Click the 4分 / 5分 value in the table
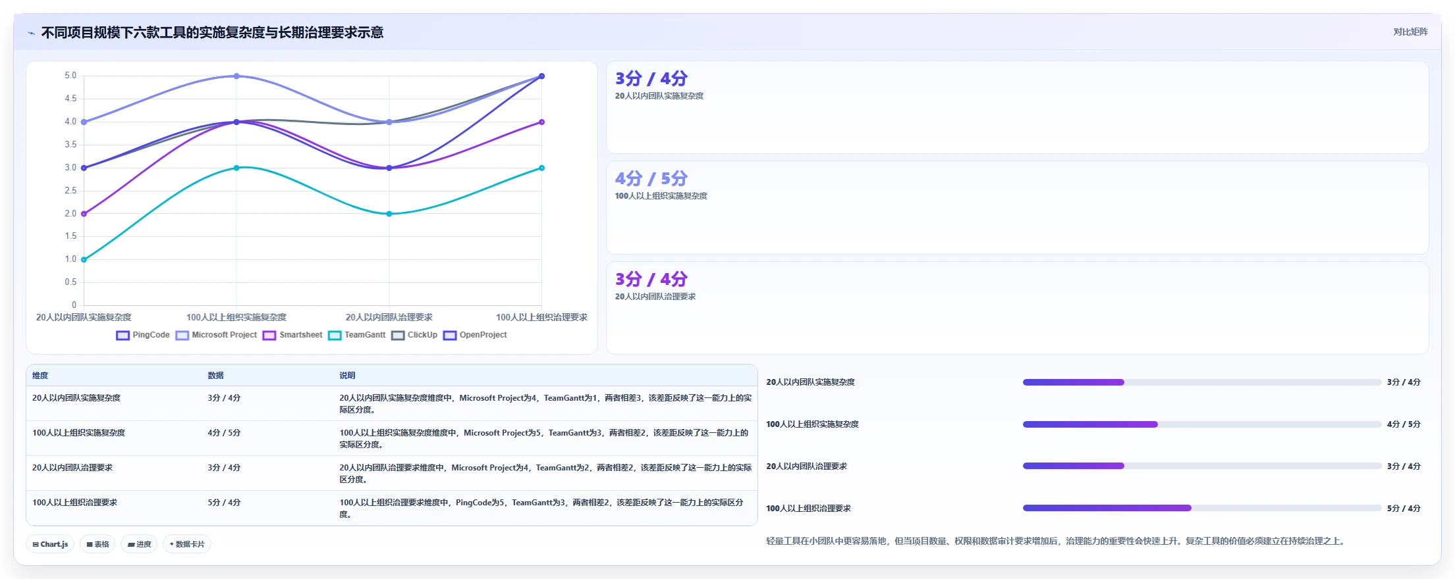The image size is (1455, 579). point(224,433)
